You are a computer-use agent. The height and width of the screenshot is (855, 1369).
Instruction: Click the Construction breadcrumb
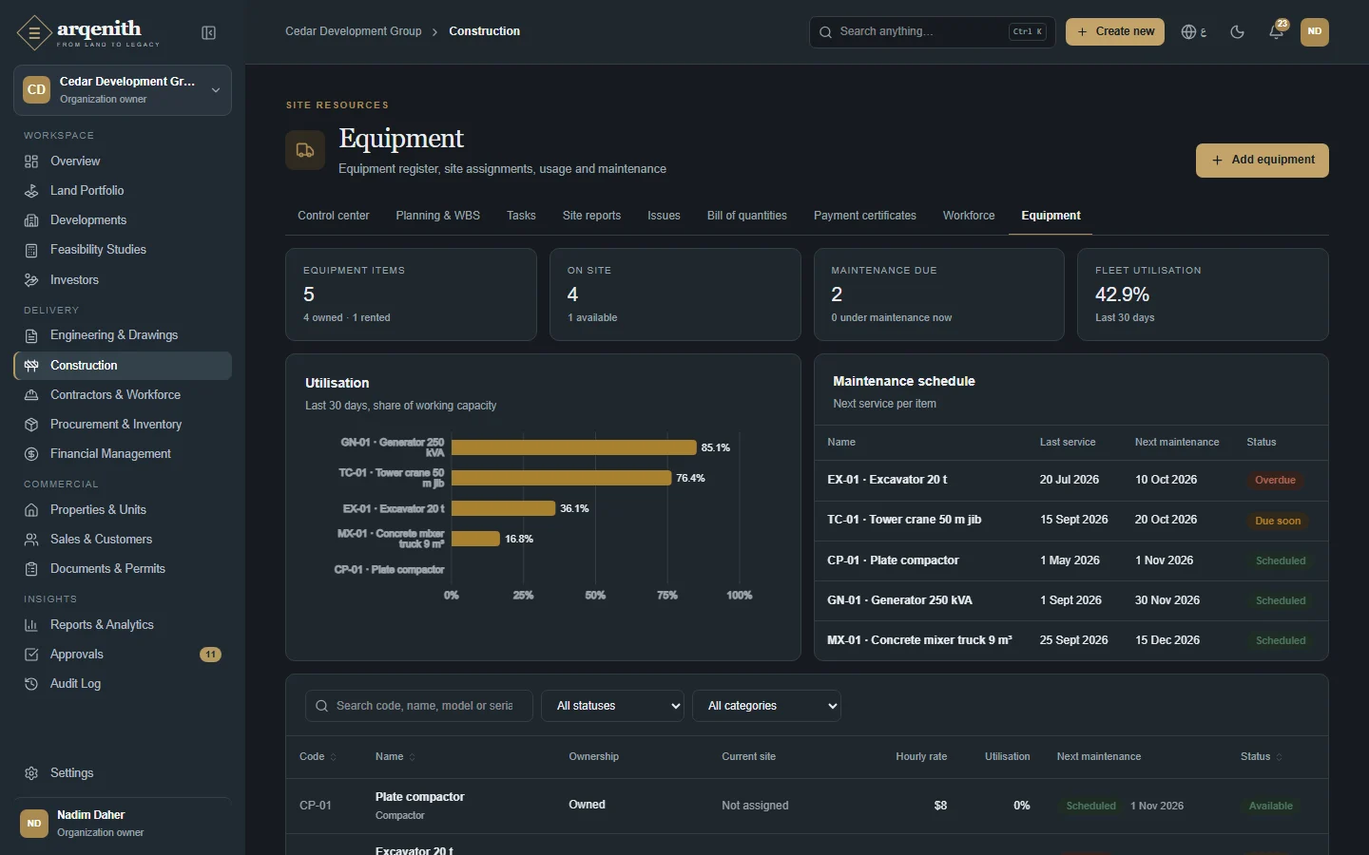(485, 31)
